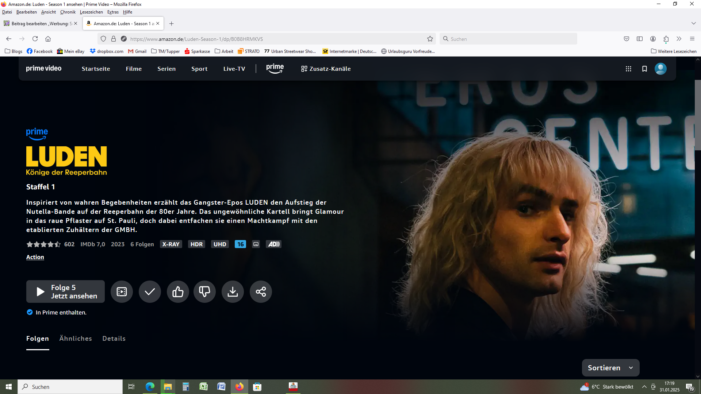Click the subtitles badge icon
This screenshot has height=394, width=701.
(256, 244)
